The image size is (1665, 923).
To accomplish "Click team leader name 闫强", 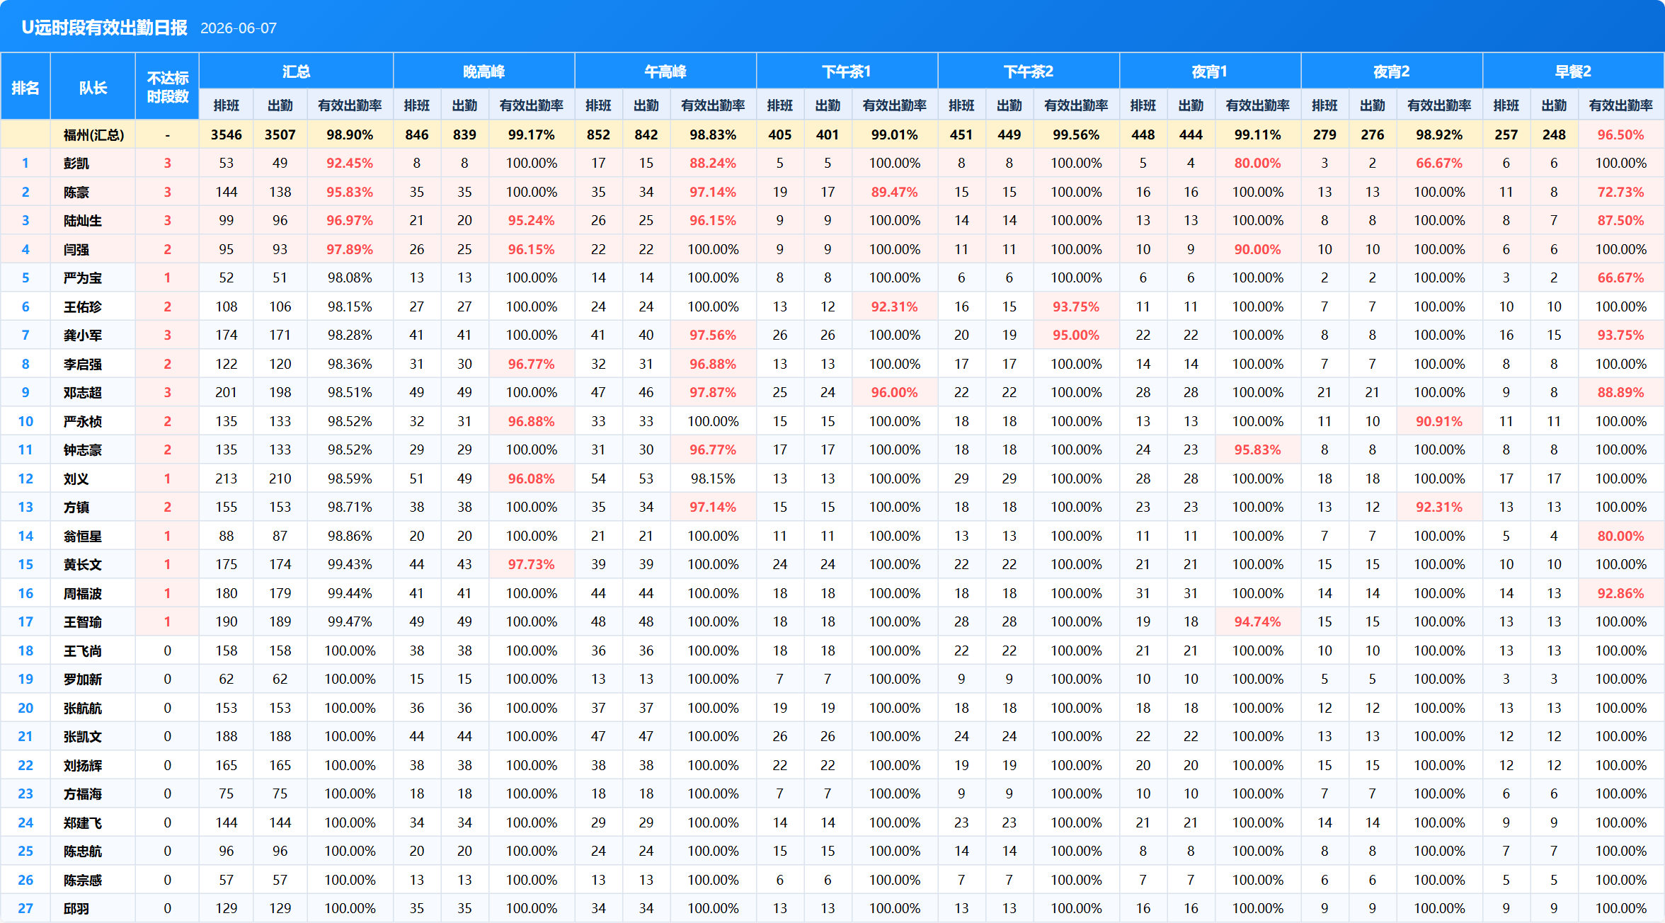I will pos(76,249).
